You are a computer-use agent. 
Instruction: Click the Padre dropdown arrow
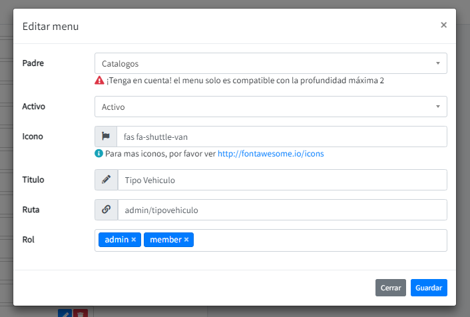tap(437, 63)
